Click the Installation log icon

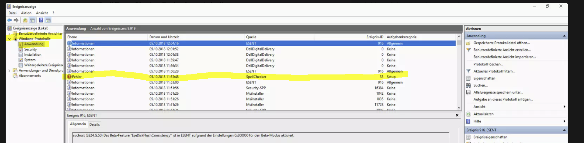tap(21, 55)
